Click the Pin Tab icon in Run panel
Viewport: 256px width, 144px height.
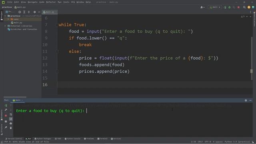tap(6, 127)
